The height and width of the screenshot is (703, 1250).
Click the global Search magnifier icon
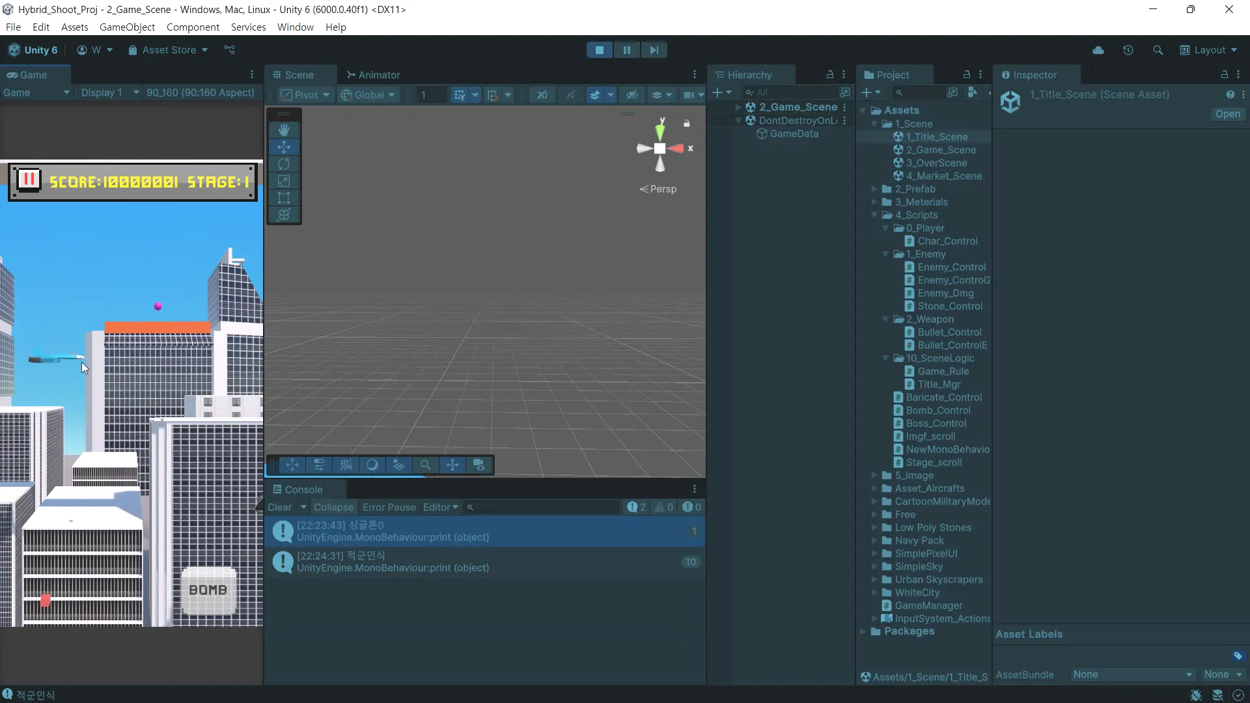tap(1158, 50)
